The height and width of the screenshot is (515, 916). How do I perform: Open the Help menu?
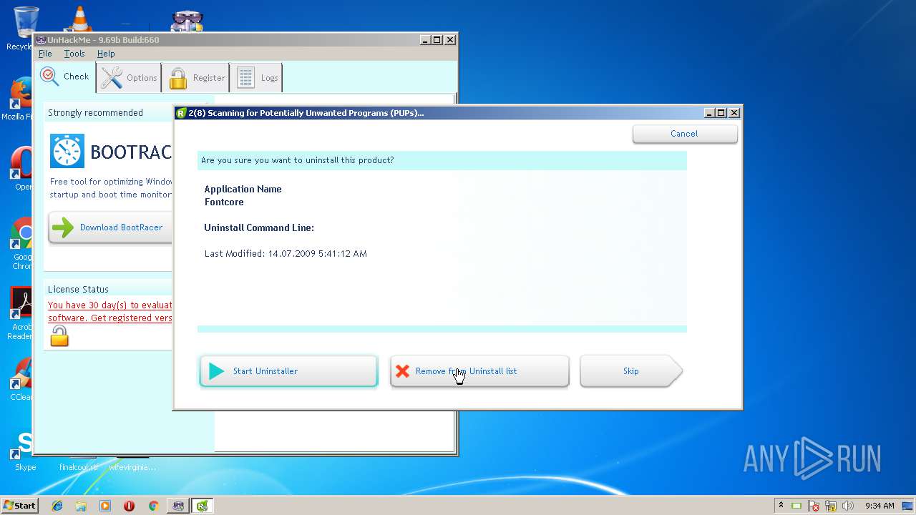(x=106, y=54)
